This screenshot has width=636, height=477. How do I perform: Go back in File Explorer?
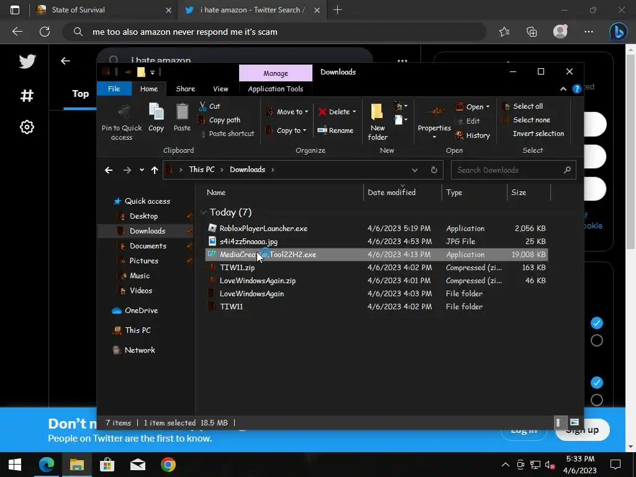point(108,170)
